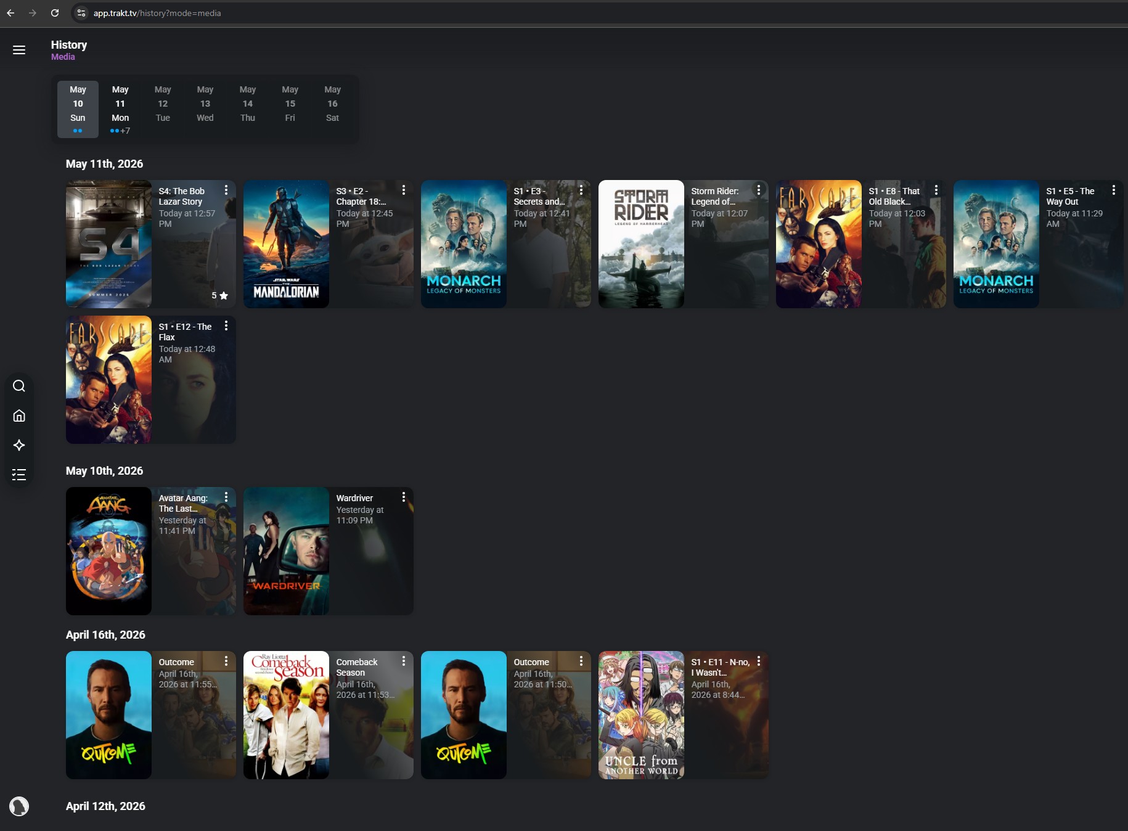The height and width of the screenshot is (831, 1128).
Task: Open the user profile avatar
Action: pyautogui.click(x=19, y=806)
